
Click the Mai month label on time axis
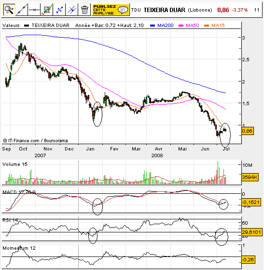(x=182, y=149)
